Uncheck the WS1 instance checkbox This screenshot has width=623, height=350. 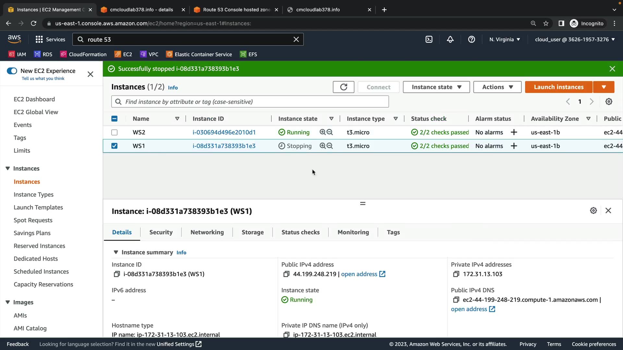click(x=114, y=146)
